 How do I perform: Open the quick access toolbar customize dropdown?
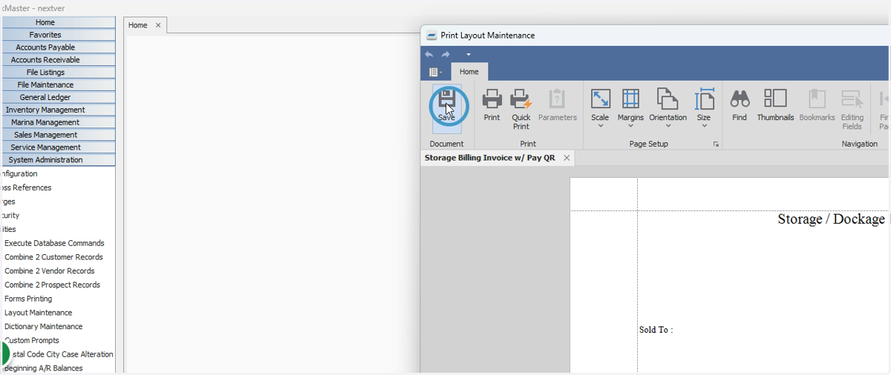coord(469,54)
